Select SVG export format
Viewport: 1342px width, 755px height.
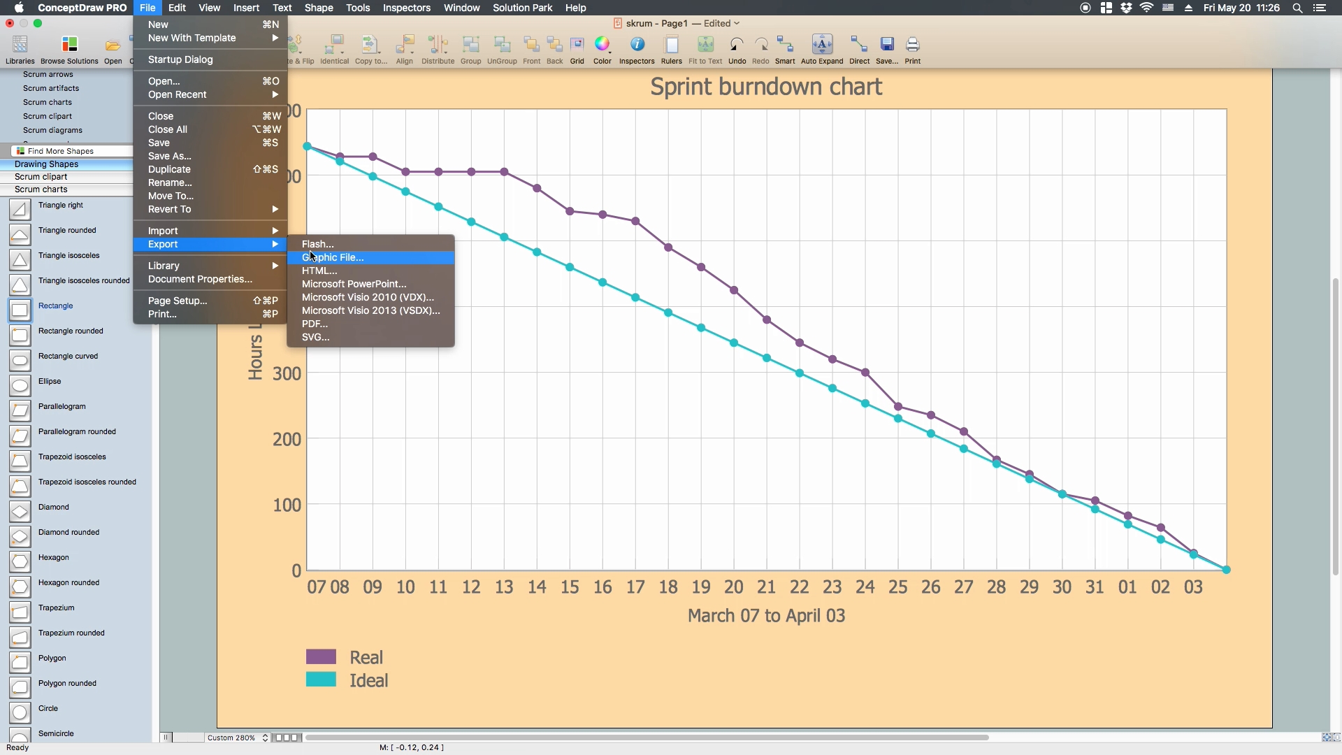(315, 336)
